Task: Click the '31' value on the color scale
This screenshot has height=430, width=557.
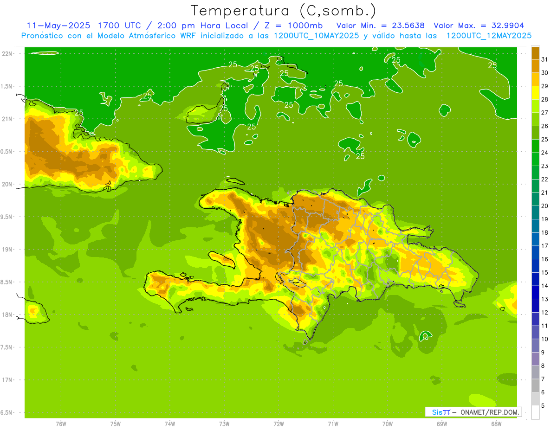Action: (545, 59)
